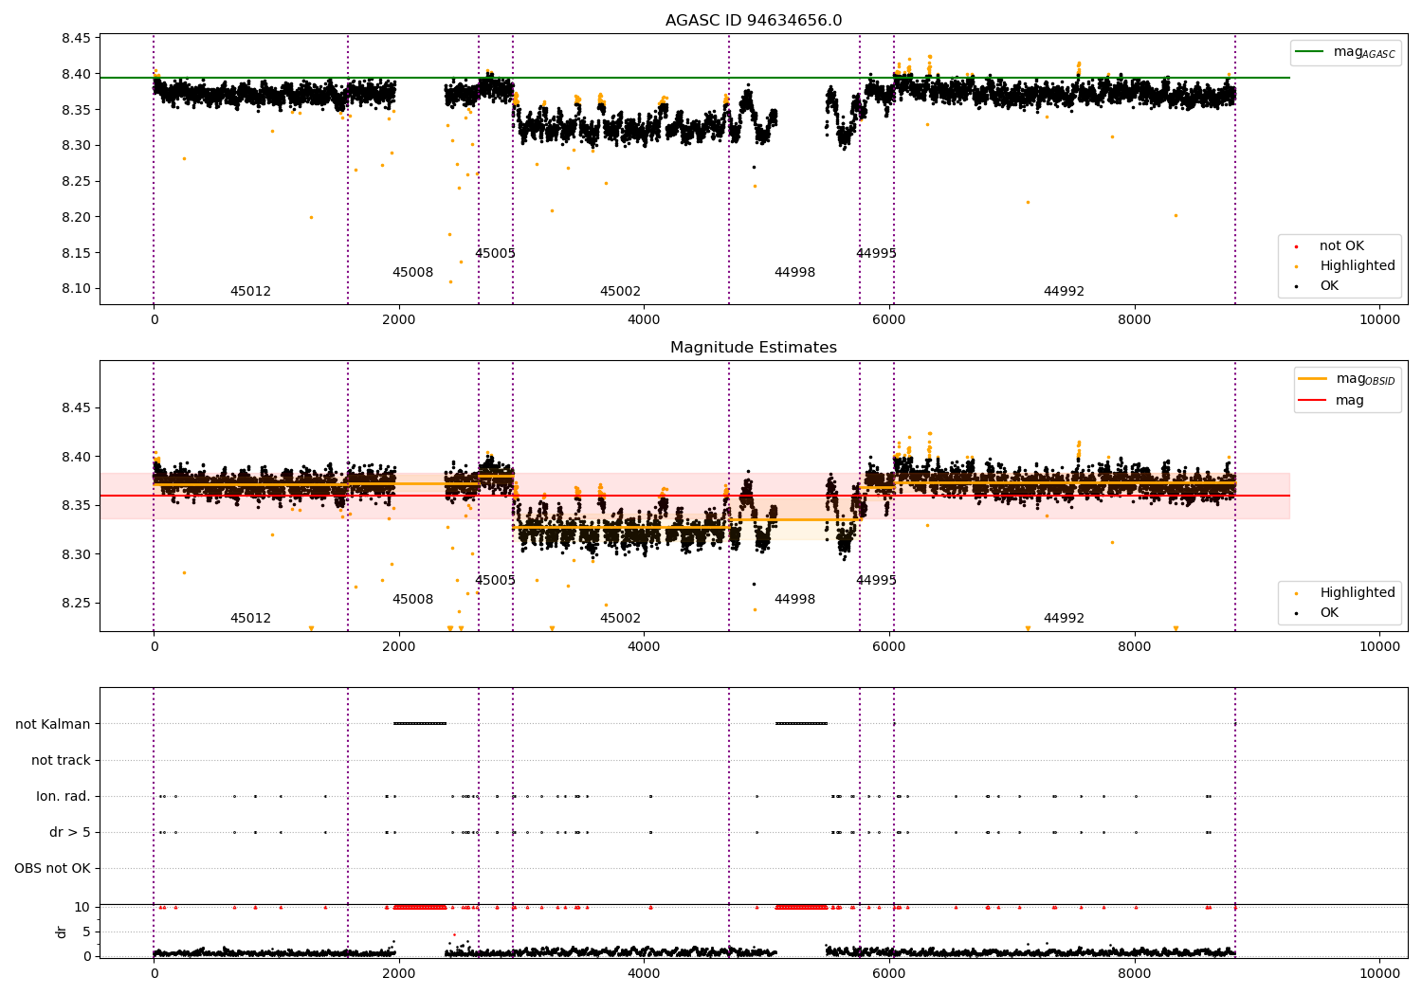Click the 8.10 y-axis tick label
This screenshot has height=995, width=1422.
(x=76, y=289)
